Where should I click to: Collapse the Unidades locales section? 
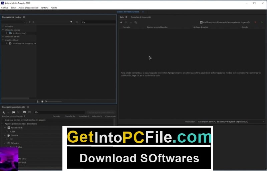point(3,30)
